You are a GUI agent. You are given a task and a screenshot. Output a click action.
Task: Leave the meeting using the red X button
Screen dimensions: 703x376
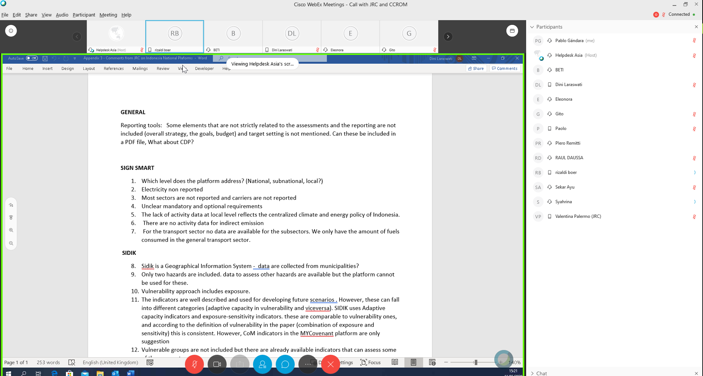click(x=331, y=364)
